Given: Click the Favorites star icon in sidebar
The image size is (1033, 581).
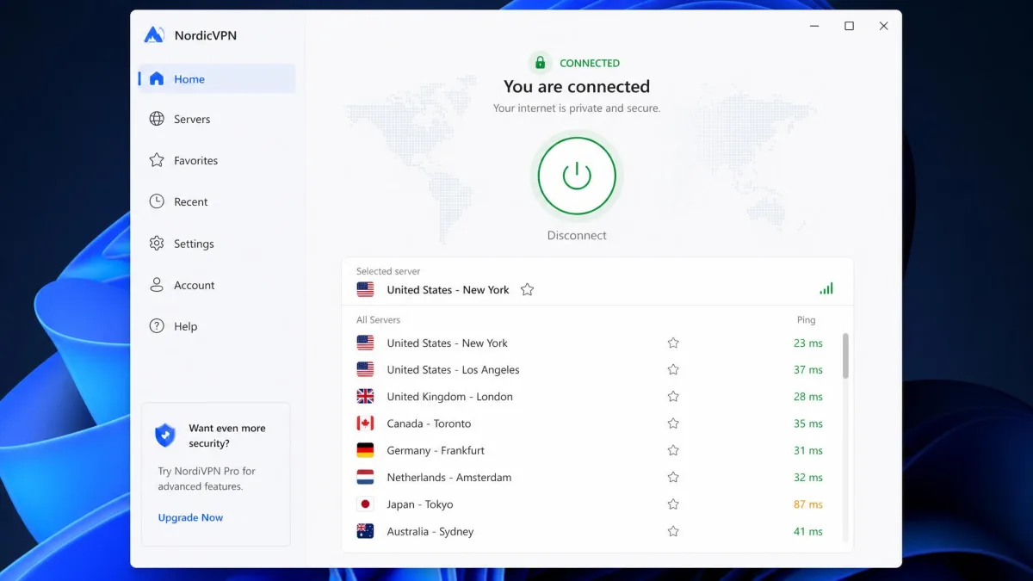Looking at the screenshot, I should click(157, 160).
